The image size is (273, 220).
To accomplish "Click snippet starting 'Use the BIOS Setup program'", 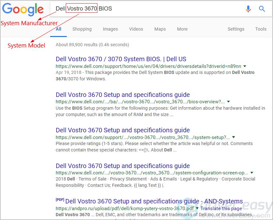I will coord(160,111).
